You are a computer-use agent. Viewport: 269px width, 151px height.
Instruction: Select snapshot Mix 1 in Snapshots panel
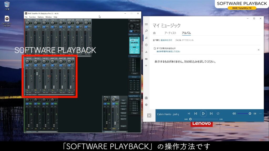pyautogui.click(x=134, y=59)
